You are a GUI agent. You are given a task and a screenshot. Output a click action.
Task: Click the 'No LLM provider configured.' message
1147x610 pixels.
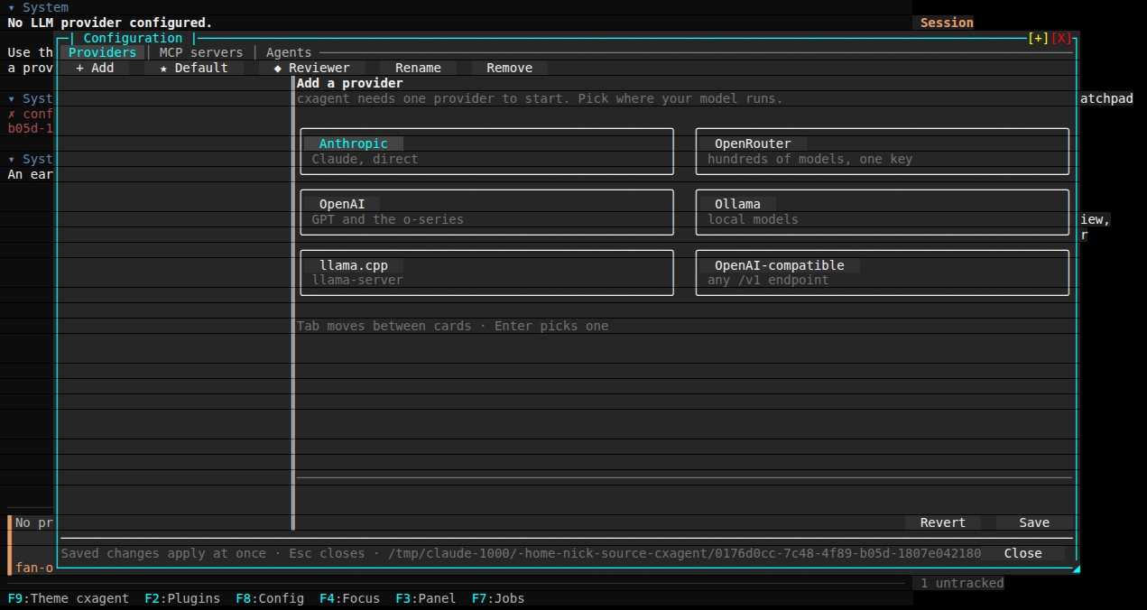(x=110, y=23)
